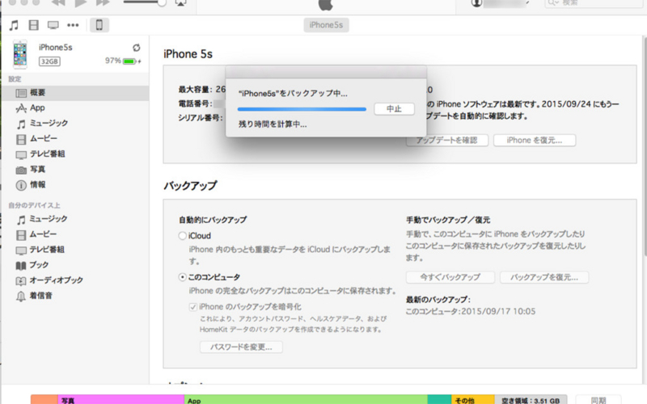The height and width of the screenshot is (404, 647).
Task: Click the sync arrows icon beside iPhone5s
Action: click(x=137, y=48)
